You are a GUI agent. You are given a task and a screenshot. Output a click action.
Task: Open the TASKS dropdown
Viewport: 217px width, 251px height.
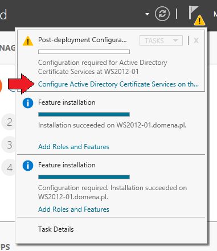[x=161, y=40]
